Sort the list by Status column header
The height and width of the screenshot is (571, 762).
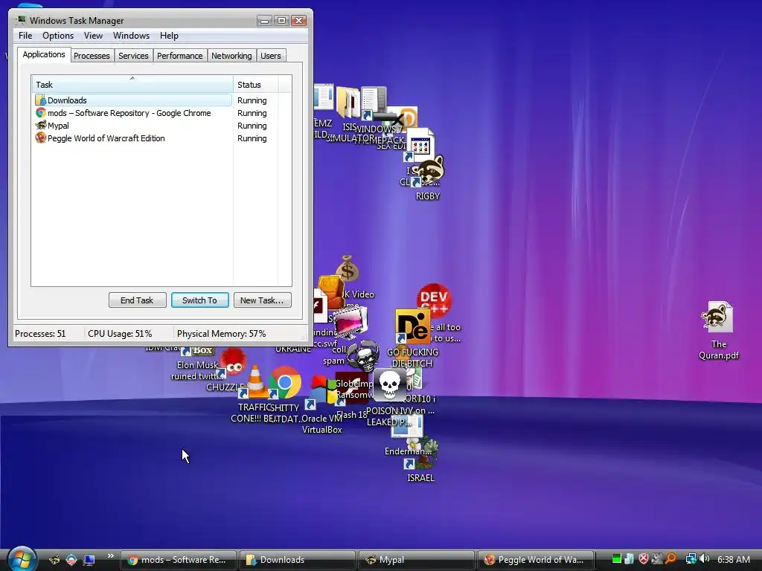256,85
